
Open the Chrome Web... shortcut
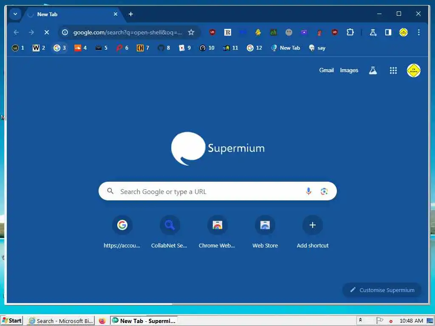(x=217, y=232)
